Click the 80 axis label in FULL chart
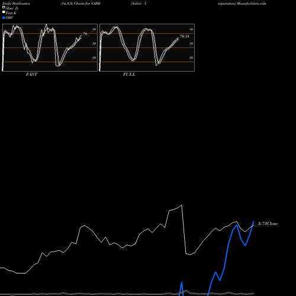Screen dimensions: 296x296 [x=191, y=29]
